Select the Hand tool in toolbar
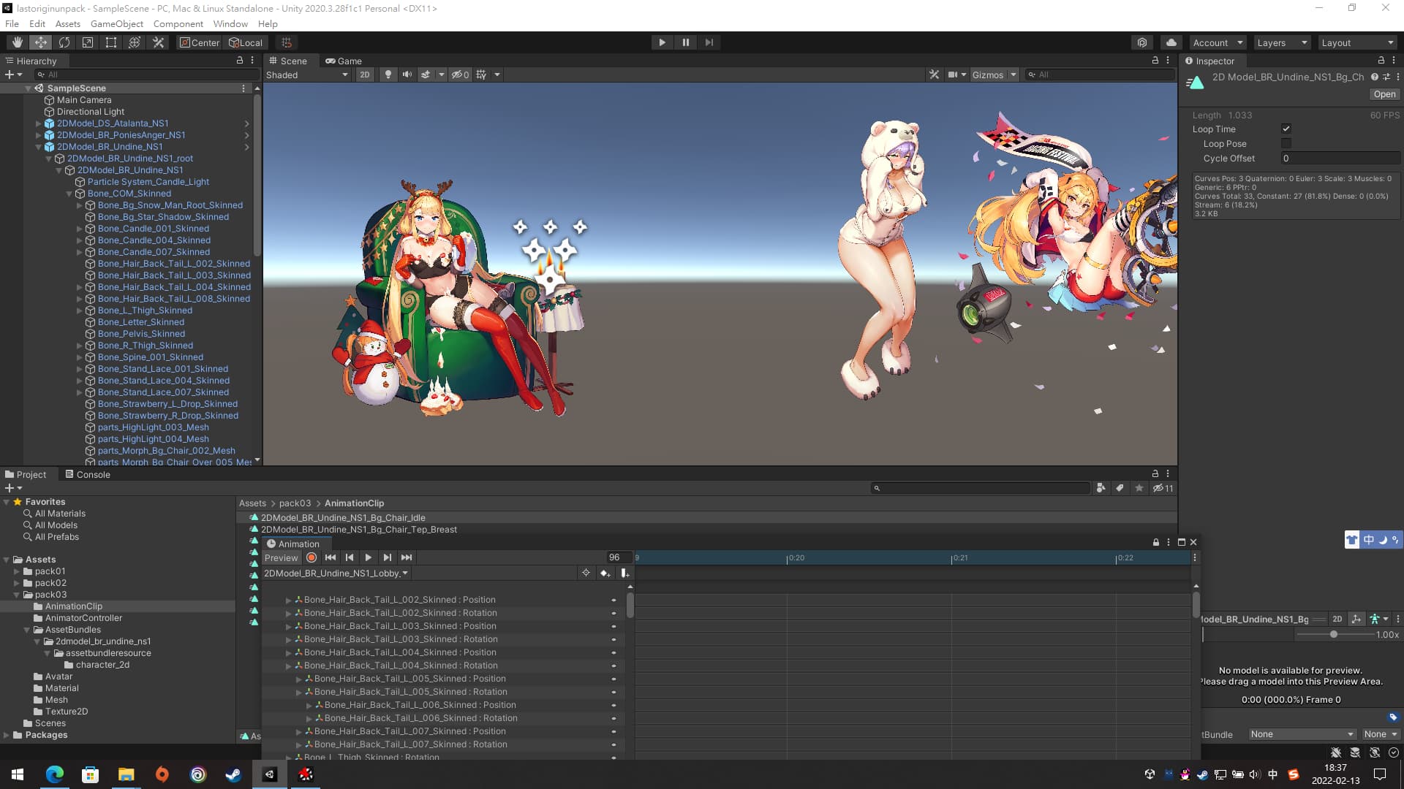Screen dimensions: 1404x789 pos(17,42)
